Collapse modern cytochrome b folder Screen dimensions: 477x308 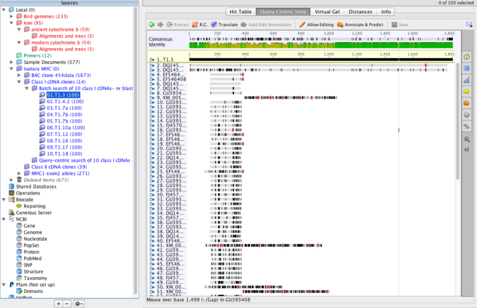tap(19, 43)
